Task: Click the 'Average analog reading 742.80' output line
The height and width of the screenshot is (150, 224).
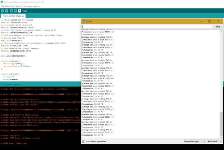Action: click(x=97, y=45)
